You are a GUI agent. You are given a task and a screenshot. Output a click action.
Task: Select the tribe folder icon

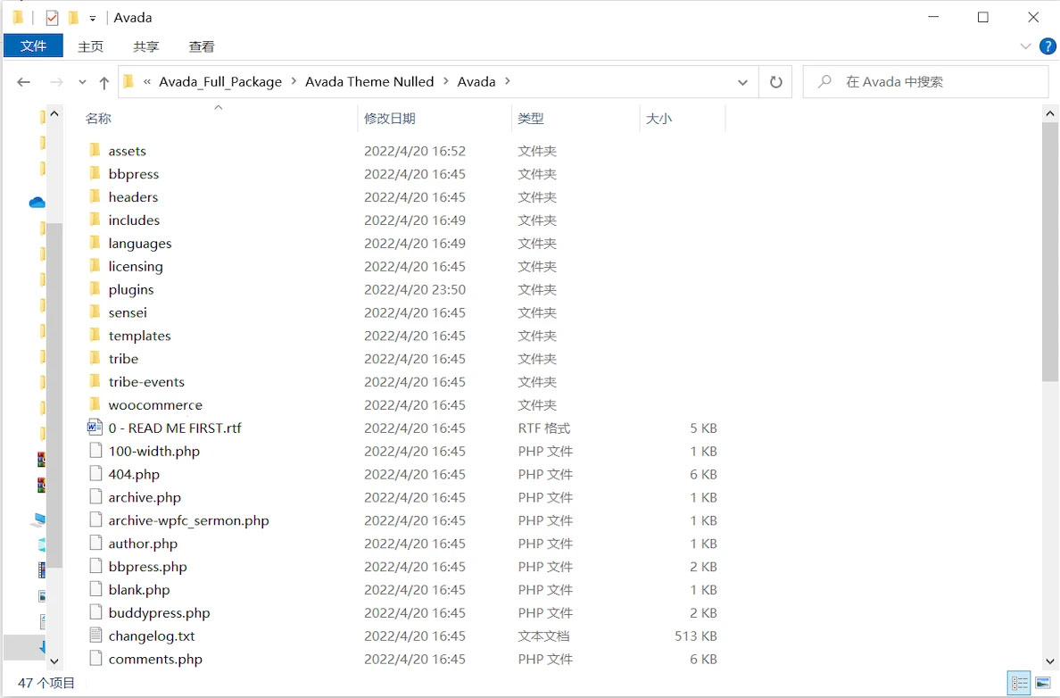point(95,358)
